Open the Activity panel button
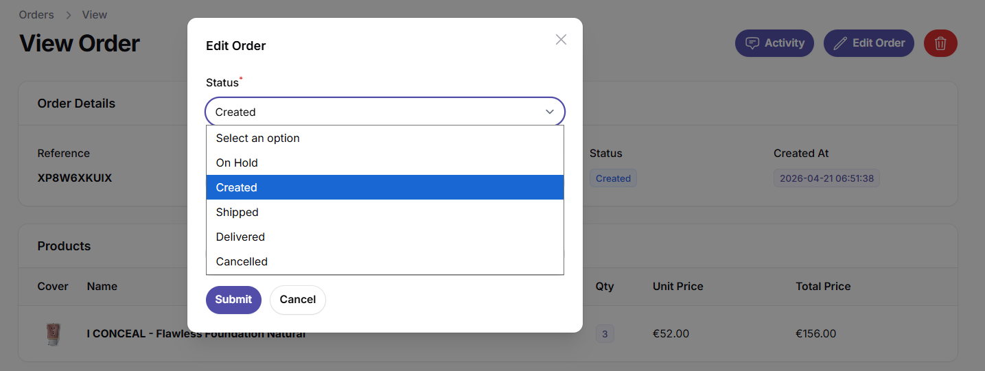This screenshot has height=371, width=985. [774, 43]
